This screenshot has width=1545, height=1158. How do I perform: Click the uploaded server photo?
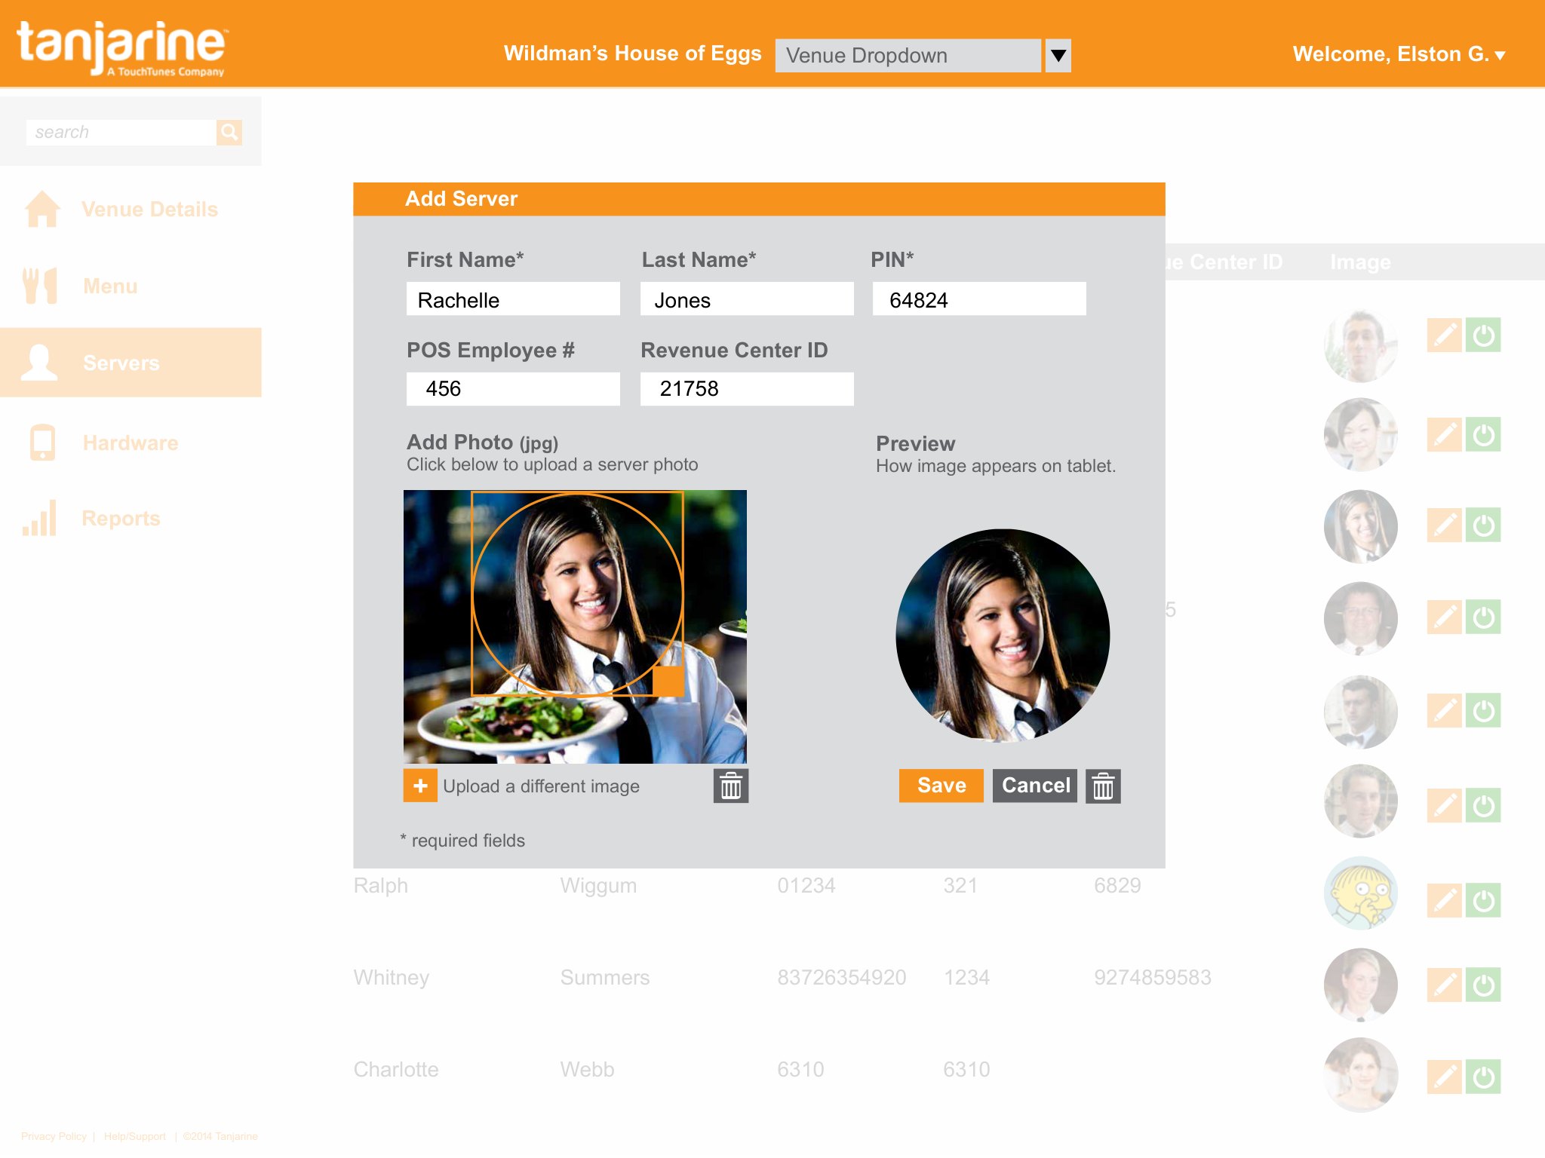(575, 626)
